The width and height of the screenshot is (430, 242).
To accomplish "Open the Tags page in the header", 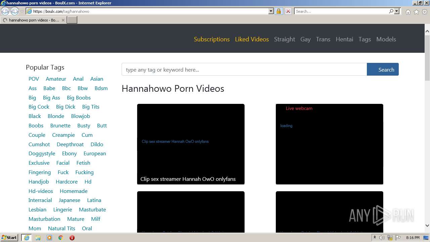I will 364,39.
